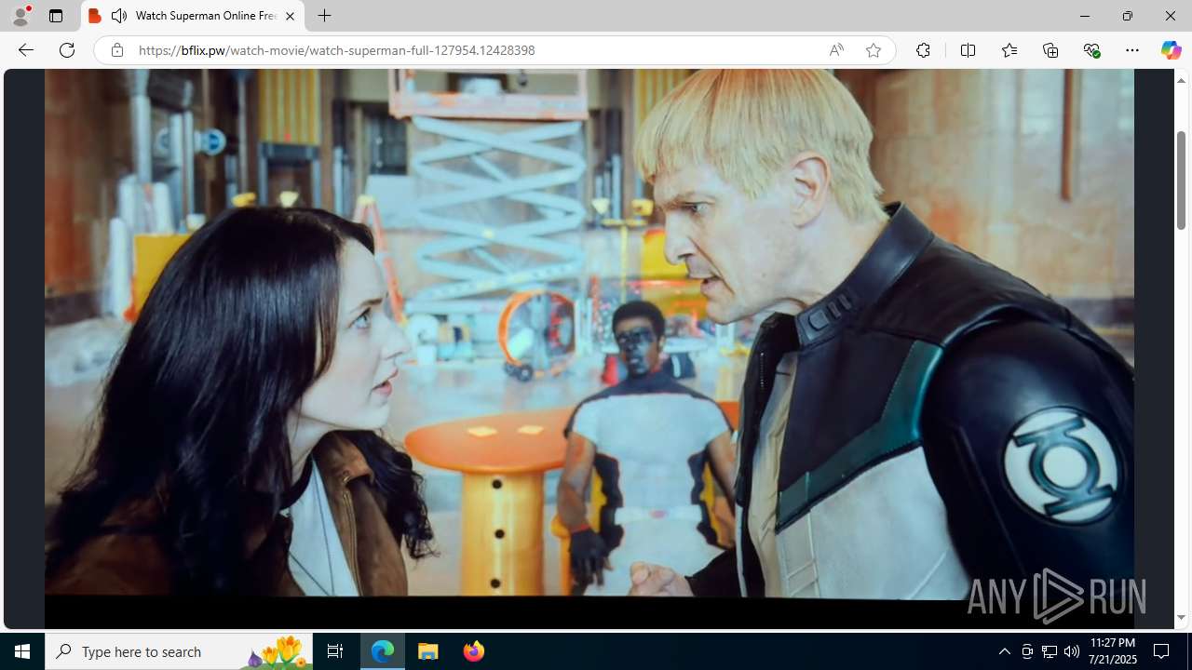Open File Explorer from the taskbar

(x=428, y=651)
